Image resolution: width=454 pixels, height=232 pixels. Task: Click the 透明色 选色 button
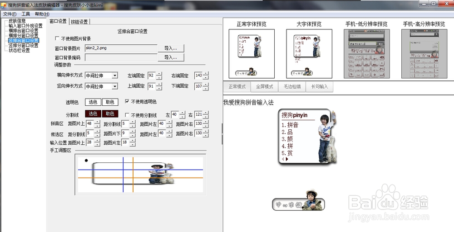coord(93,102)
